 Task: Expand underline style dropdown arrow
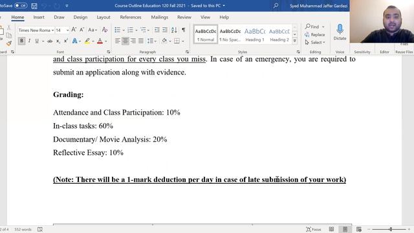click(x=43, y=41)
